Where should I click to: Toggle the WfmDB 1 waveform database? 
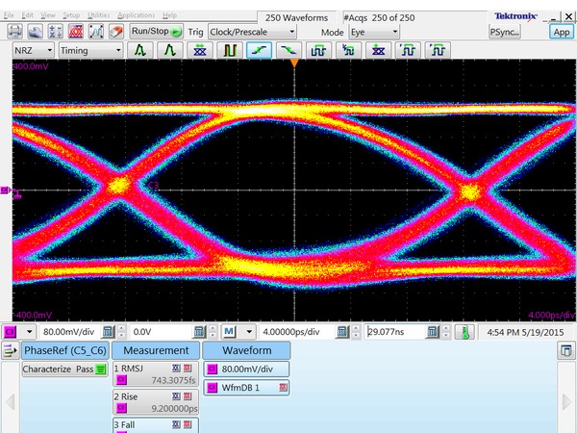[x=245, y=387]
